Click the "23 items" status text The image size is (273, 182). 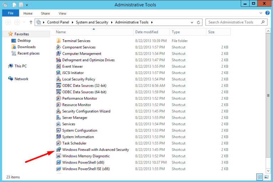point(13,177)
